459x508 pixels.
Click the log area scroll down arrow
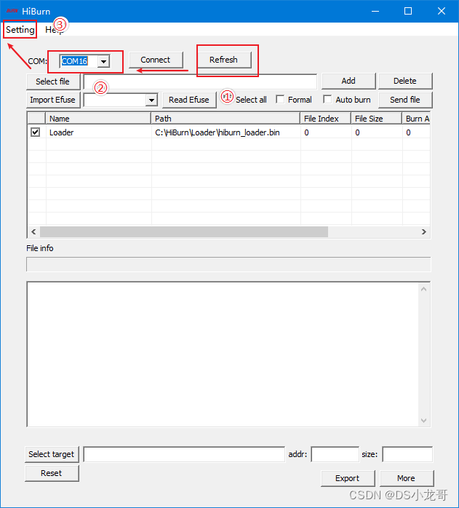(x=423, y=421)
